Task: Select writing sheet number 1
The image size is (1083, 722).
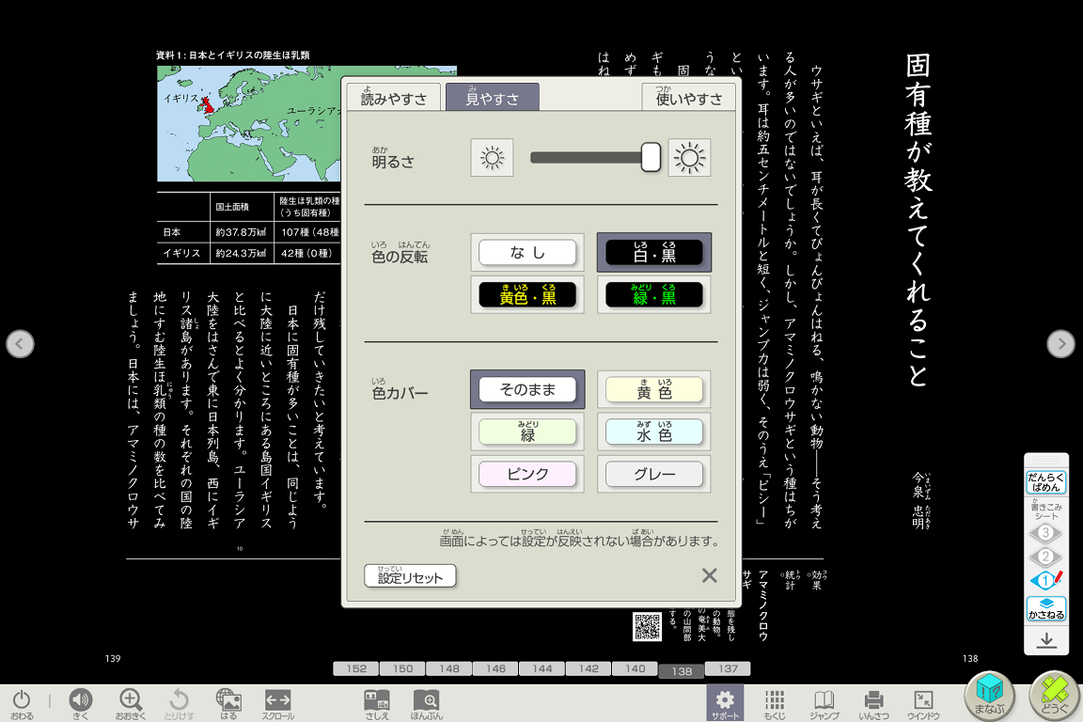Action: (1045, 580)
